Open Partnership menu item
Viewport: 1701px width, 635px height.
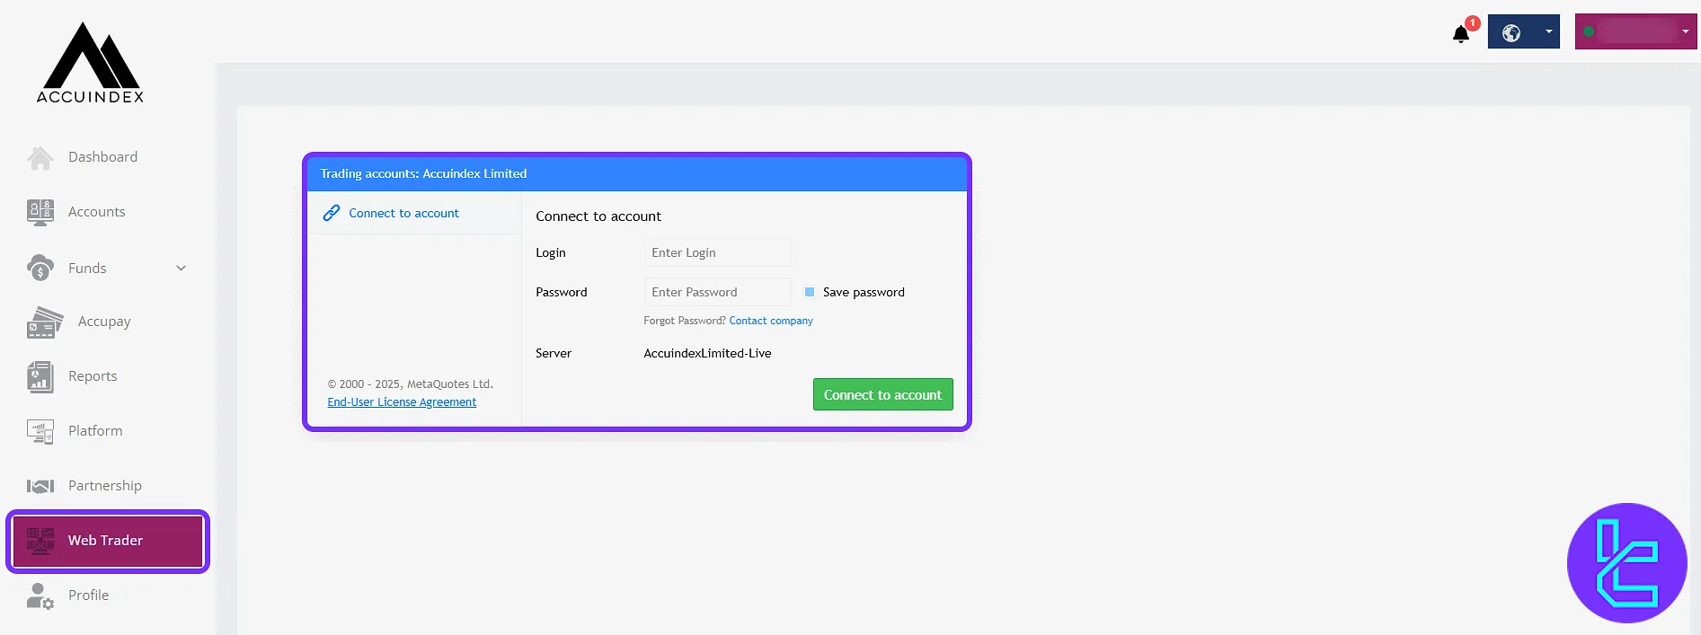coord(105,486)
